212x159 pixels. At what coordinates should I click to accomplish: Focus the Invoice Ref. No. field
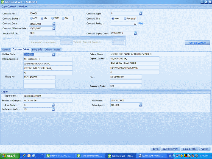(x=42, y=33)
